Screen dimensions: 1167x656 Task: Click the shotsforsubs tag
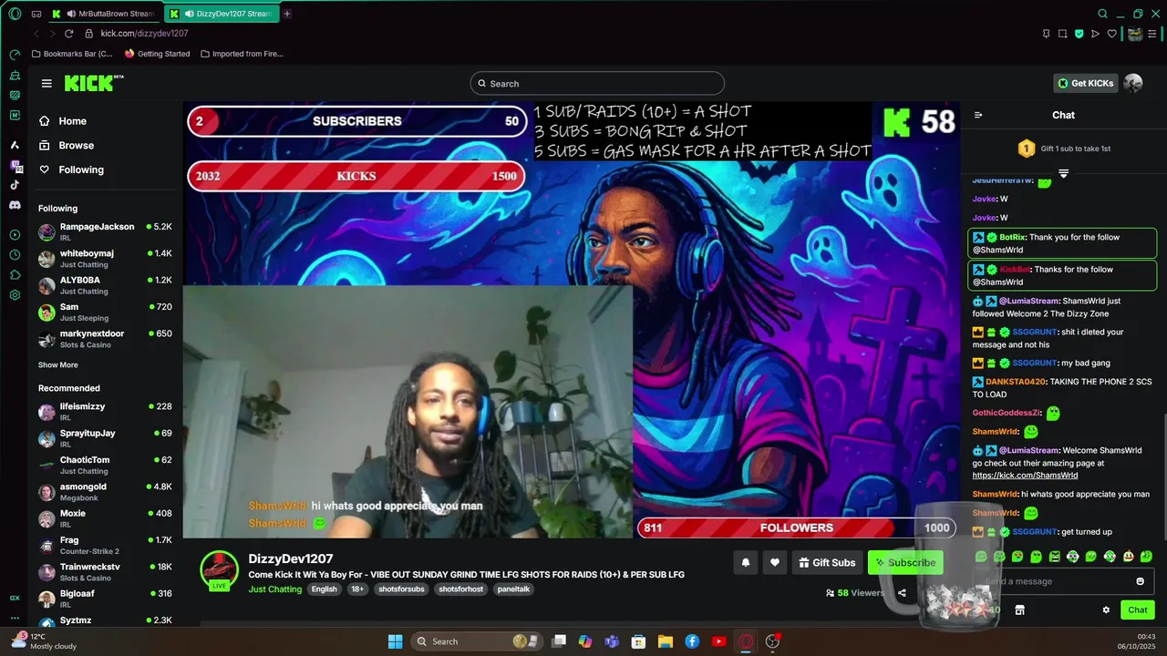point(401,589)
